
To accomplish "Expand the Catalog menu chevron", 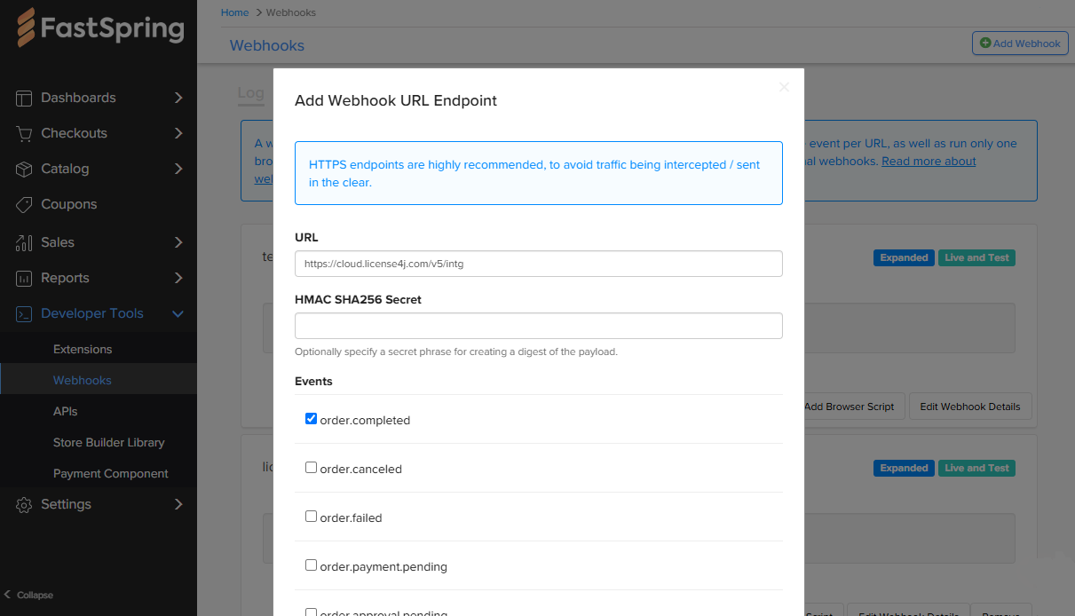I will [x=178, y=169].
